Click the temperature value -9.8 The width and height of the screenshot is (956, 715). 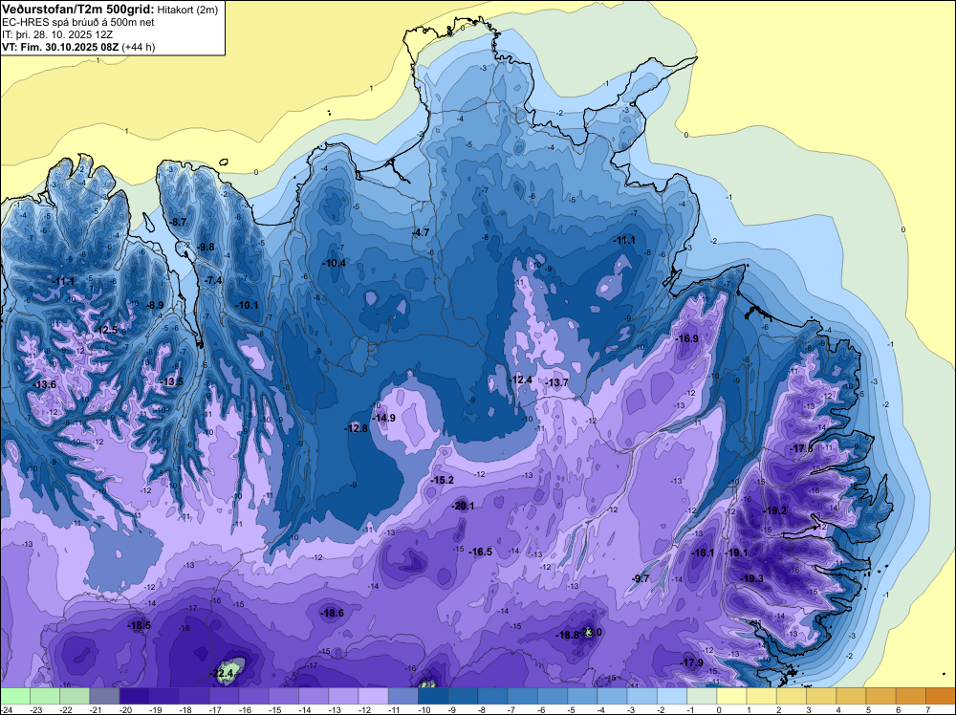206,247
